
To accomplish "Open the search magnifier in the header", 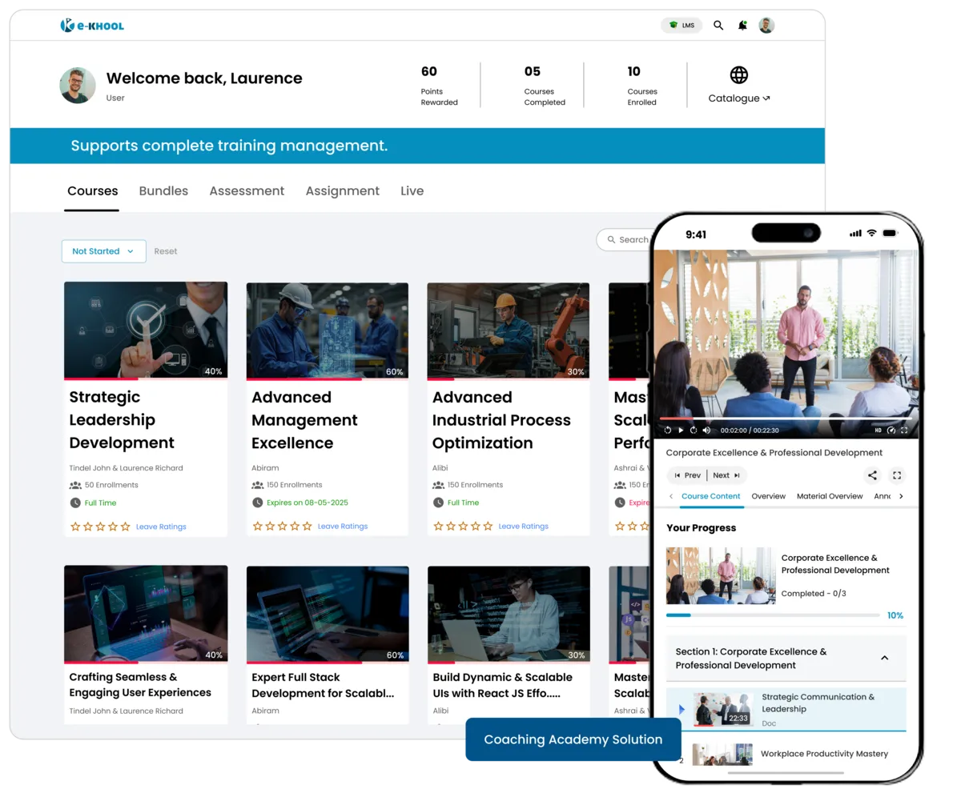I will 718,25.
